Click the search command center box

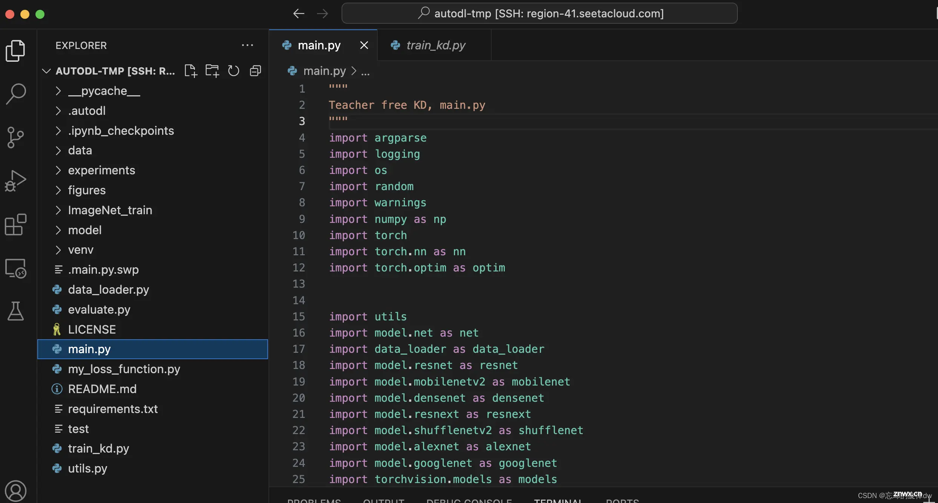pos(540,14)
